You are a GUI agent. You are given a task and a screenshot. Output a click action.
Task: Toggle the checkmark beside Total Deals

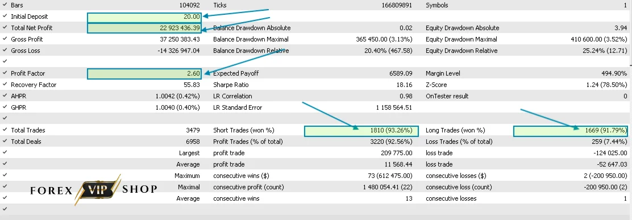tap(5, 142)
